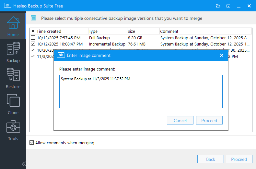Viewport: 256px width, 169px height.
Task: Open the Tools section
Action: pyautogui.click(x=13, y=129)
